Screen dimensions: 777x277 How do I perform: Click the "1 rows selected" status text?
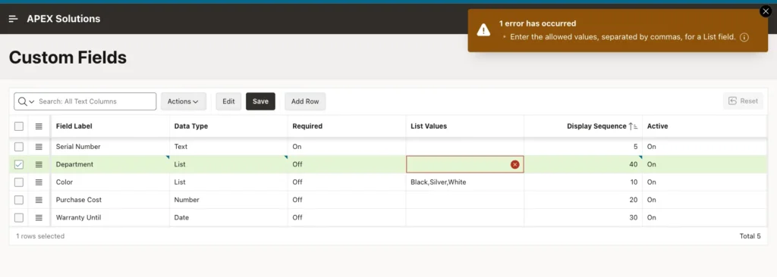pyautogui.click(x=40, y=236)
